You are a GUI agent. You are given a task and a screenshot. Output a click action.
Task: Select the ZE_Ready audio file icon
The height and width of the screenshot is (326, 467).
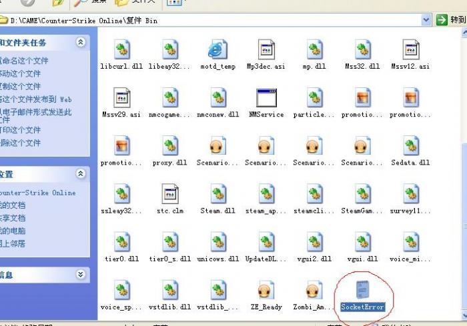pyautogui.click(x=266, y=290)
